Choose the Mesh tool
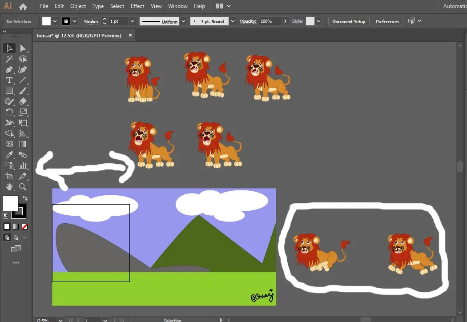This screenshot has height=322, width=467. click(9, 144)
